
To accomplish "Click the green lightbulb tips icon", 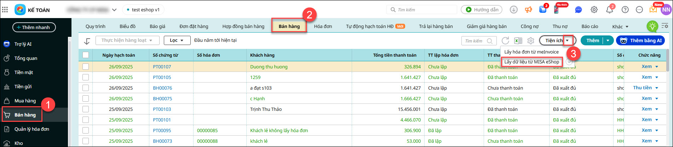I will pos(652,26).
